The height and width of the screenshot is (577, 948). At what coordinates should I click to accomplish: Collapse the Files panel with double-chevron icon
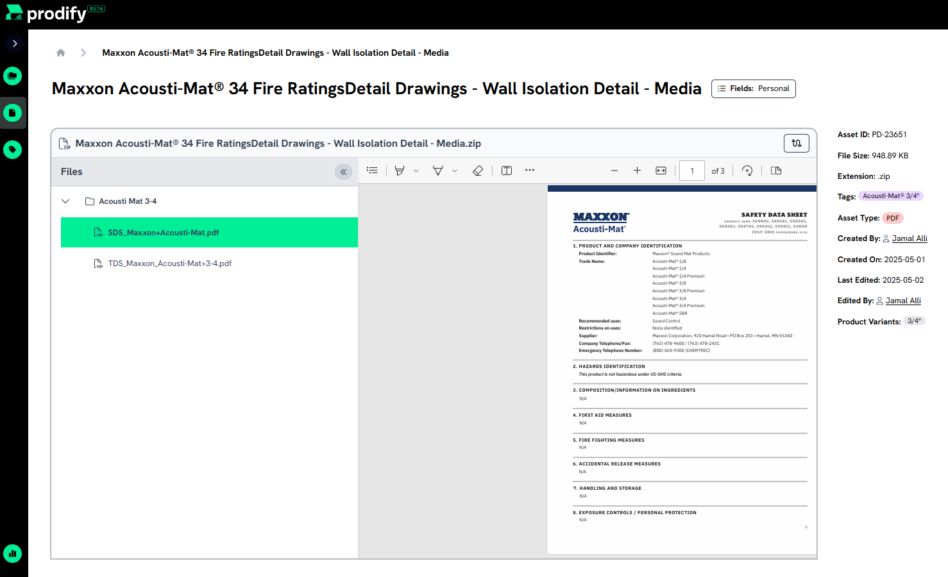(x=343, y=172)
